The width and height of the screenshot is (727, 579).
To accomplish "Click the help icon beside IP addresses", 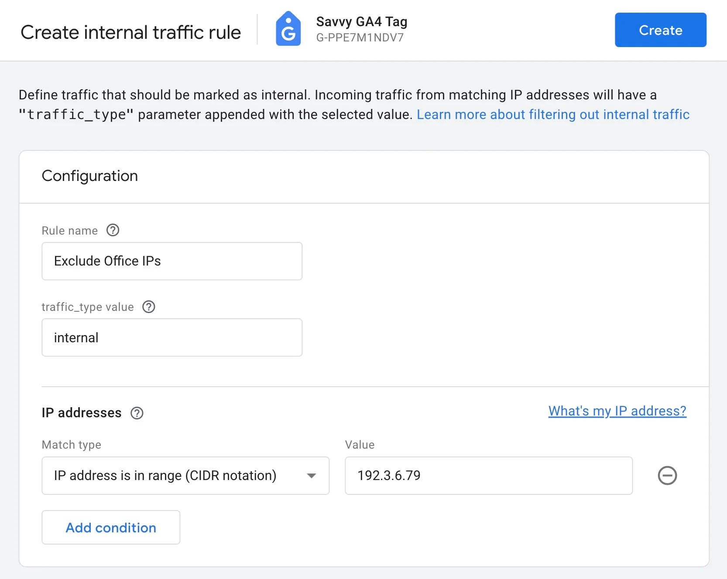I will (x=137, y=413).
